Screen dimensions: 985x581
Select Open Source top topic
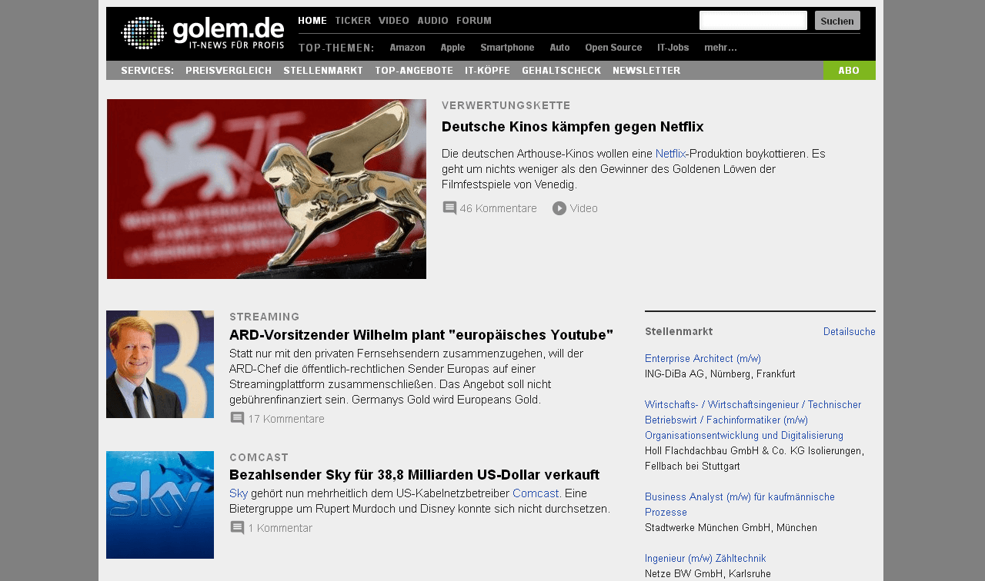click(613, 48)
